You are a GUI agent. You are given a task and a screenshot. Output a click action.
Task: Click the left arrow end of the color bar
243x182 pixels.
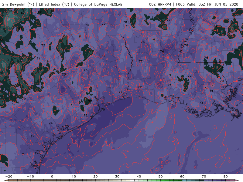(6, 180)
